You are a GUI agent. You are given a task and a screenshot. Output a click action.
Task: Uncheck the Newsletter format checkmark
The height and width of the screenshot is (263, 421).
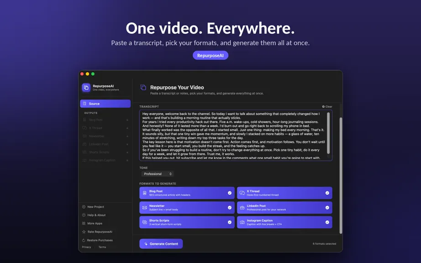point(230,207)
